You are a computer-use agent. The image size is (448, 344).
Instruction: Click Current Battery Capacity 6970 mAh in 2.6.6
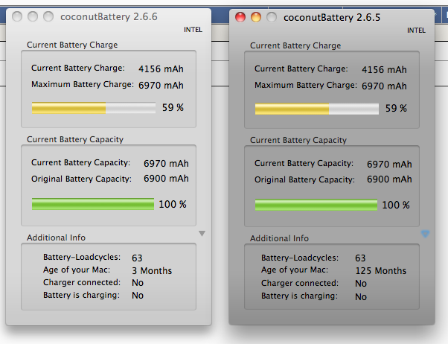tap(166, 164)
